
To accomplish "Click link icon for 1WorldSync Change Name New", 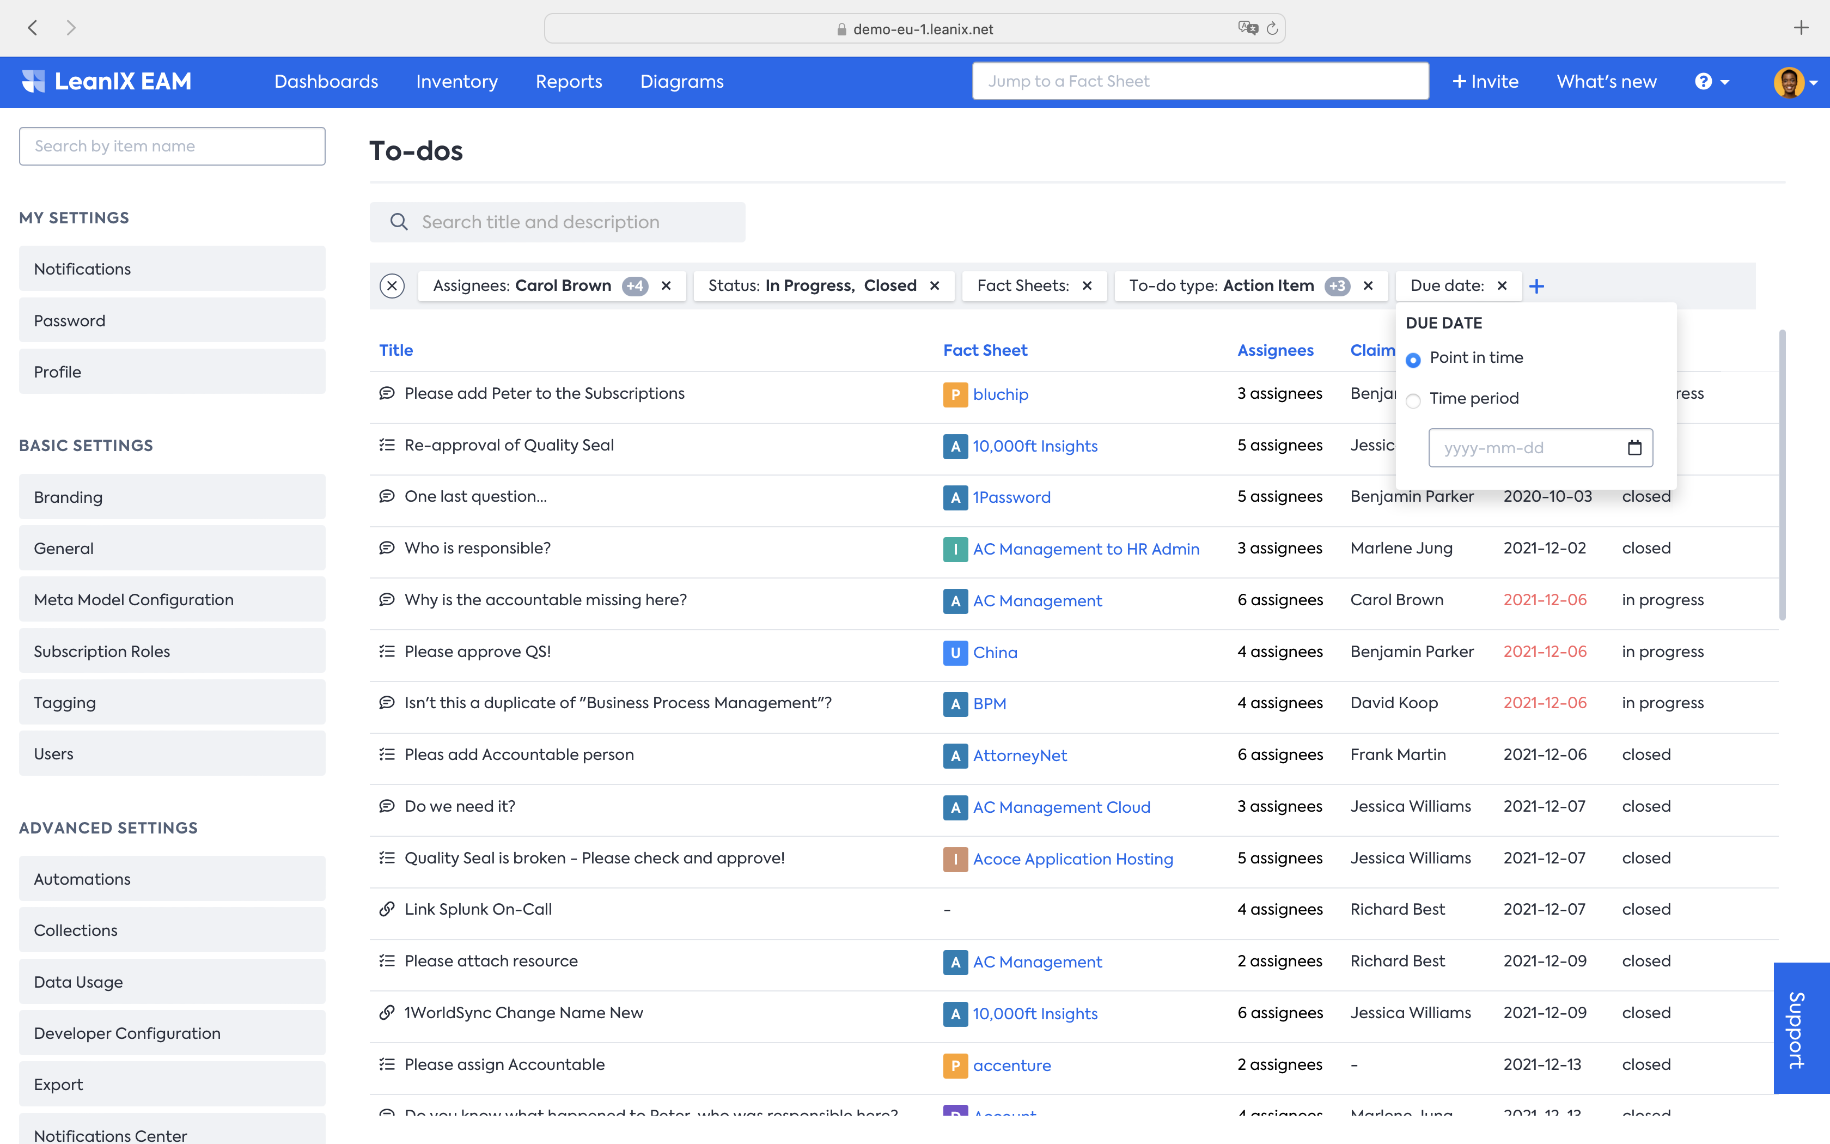I will coord(387,1012).
